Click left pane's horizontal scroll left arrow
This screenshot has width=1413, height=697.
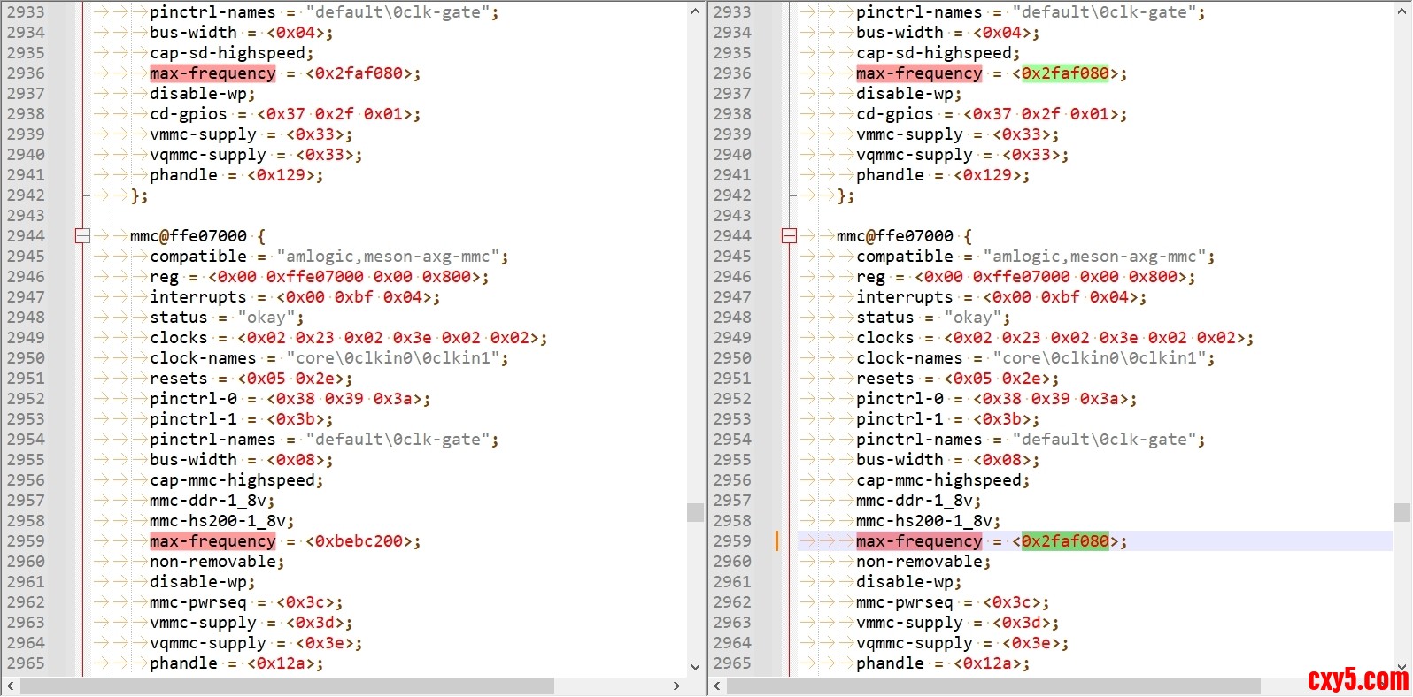[x=10, y=686]
